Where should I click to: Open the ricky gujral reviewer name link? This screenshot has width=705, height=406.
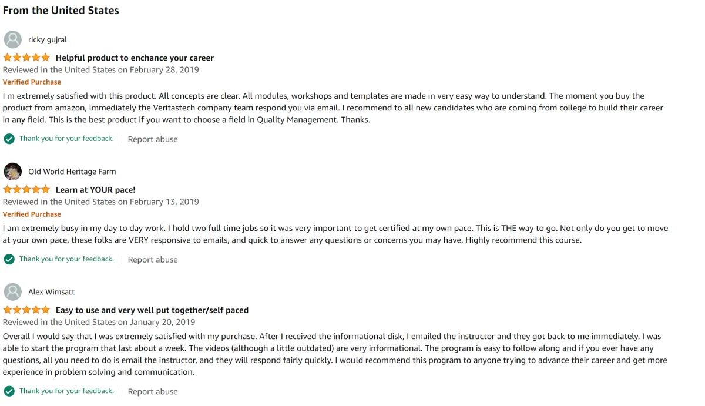[48, 40]
